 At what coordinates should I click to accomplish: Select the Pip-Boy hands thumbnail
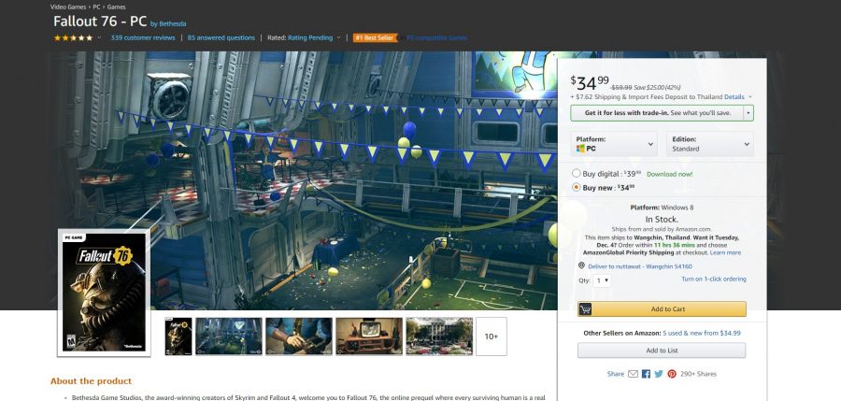pyautogui.click(x=299, y=337)
